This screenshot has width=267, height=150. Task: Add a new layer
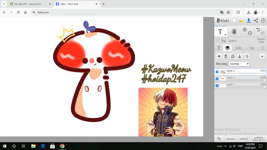point(219,56)
